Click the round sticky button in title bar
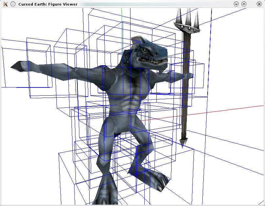The height and width of the screenshot is (206, 265). (x=12, y=4)
